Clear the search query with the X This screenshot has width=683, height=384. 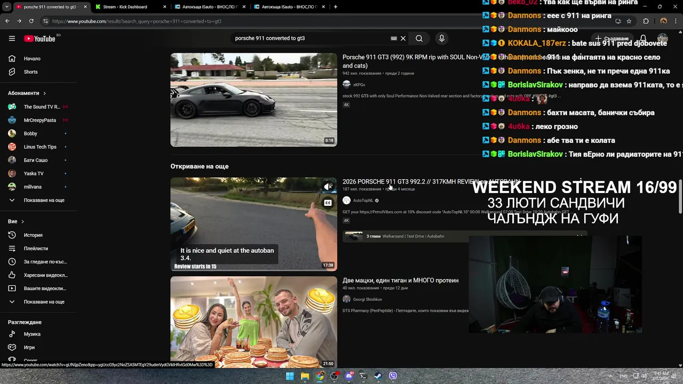click(x=403, y=38)
